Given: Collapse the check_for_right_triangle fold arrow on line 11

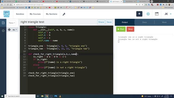Looking at the screenshot, I should click(x=27, y=54).
